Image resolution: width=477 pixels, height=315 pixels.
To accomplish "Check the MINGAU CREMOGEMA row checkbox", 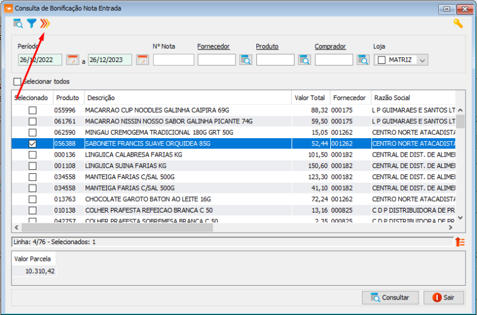I will point(33,132).
